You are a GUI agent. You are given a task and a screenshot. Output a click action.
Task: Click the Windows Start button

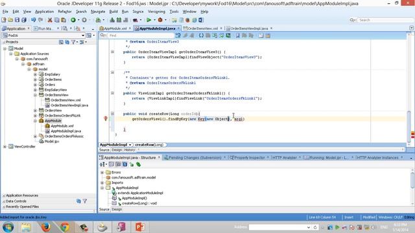(8, 227)
